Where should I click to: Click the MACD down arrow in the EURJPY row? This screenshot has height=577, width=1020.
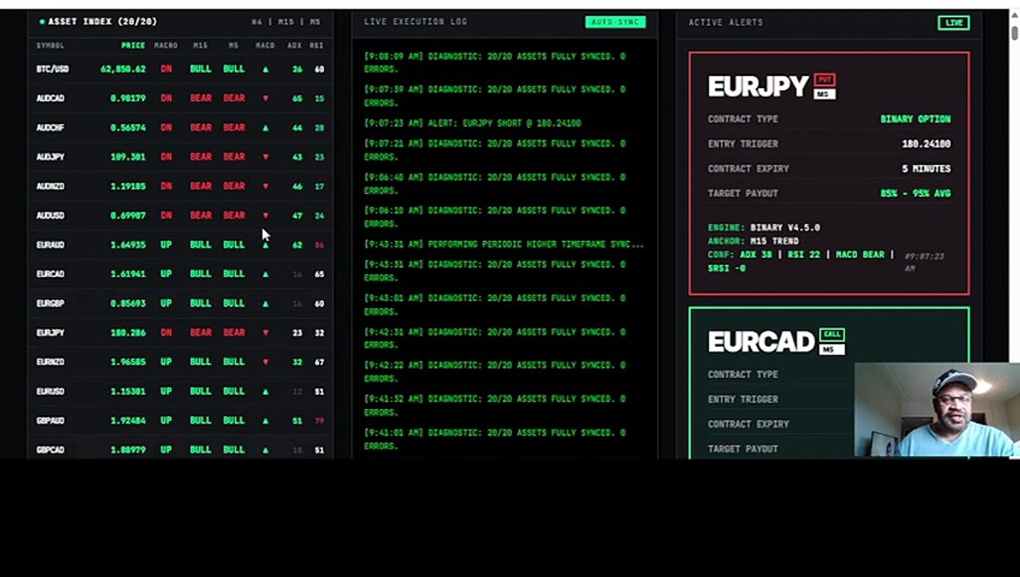click(265, 333)
